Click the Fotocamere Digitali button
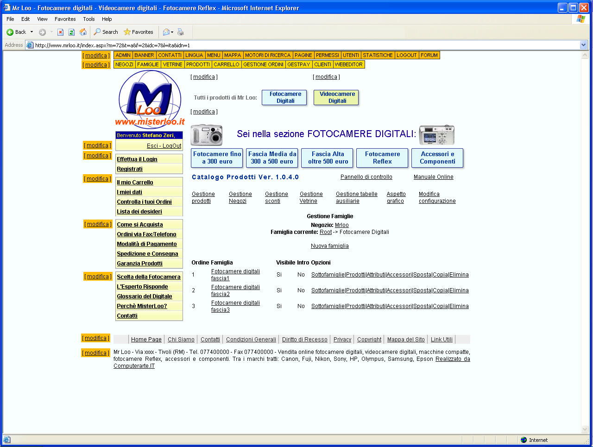 (x=284, y=97)
